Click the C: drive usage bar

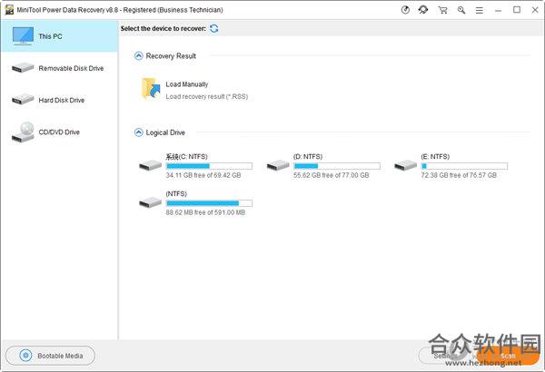(209, 166)
